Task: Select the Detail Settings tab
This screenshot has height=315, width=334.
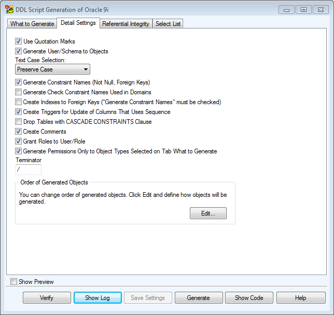Action: point(78,23)
